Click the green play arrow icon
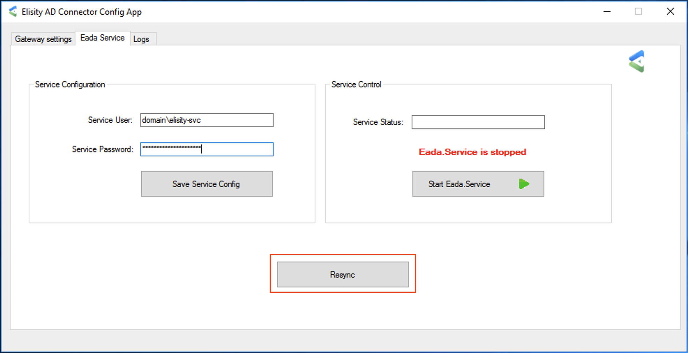This screenshot has height=353, width=688. 524,184
